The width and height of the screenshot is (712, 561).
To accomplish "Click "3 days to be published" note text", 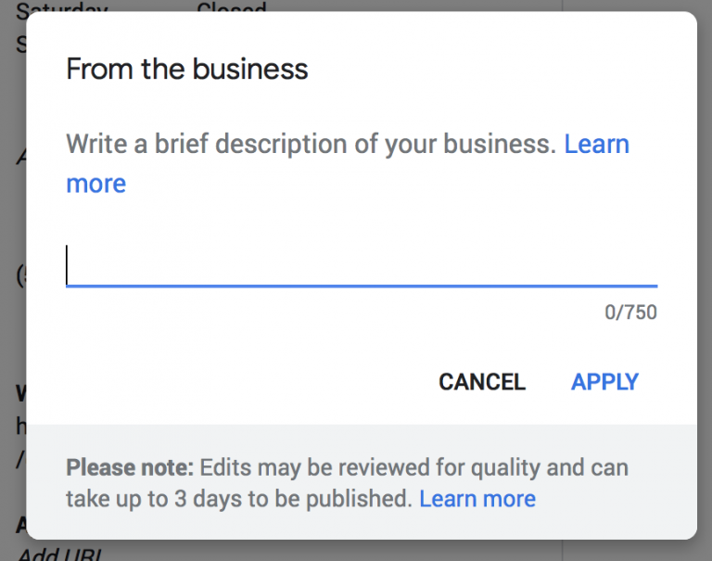I will [x=278, y=499].
